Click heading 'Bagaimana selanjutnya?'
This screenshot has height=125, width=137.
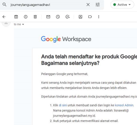[x=70, y=63]
